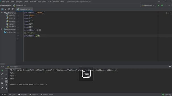Expand the External Libraries node
This screenshot has width=172, height=96.
2,29
